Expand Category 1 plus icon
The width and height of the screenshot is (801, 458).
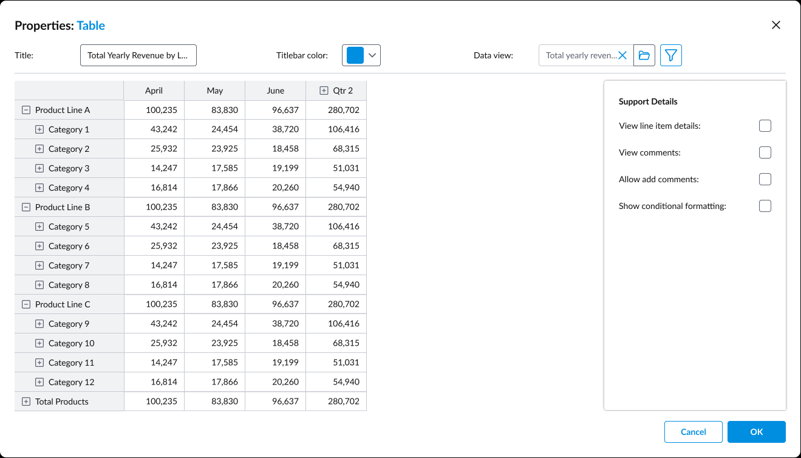point(39,129)
